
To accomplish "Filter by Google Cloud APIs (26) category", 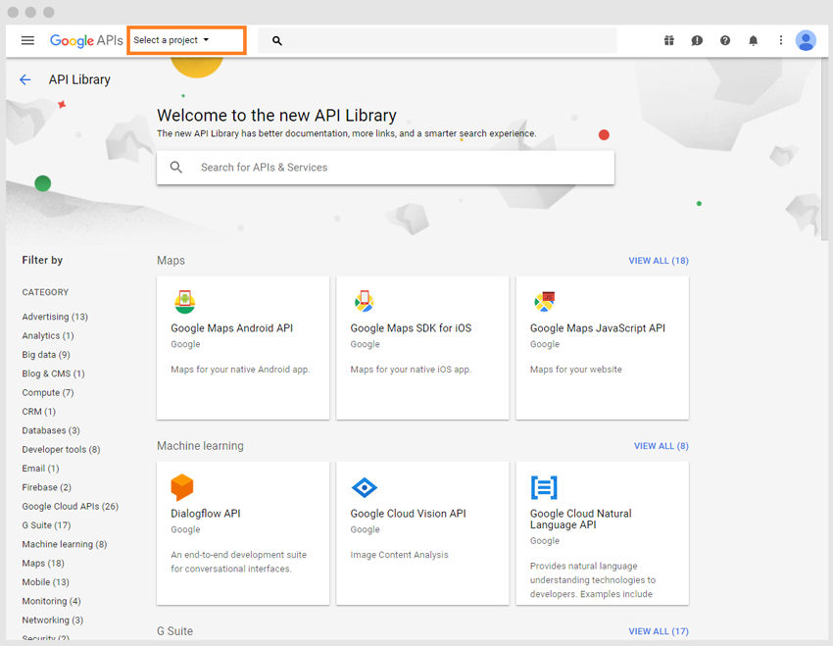I will pyautogui.click(x=71, y=506).
